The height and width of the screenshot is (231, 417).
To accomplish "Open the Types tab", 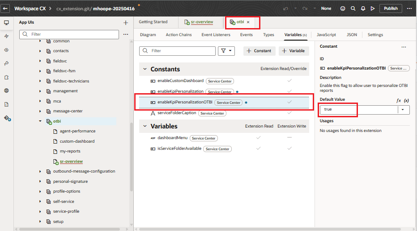I will coord(268,35).
